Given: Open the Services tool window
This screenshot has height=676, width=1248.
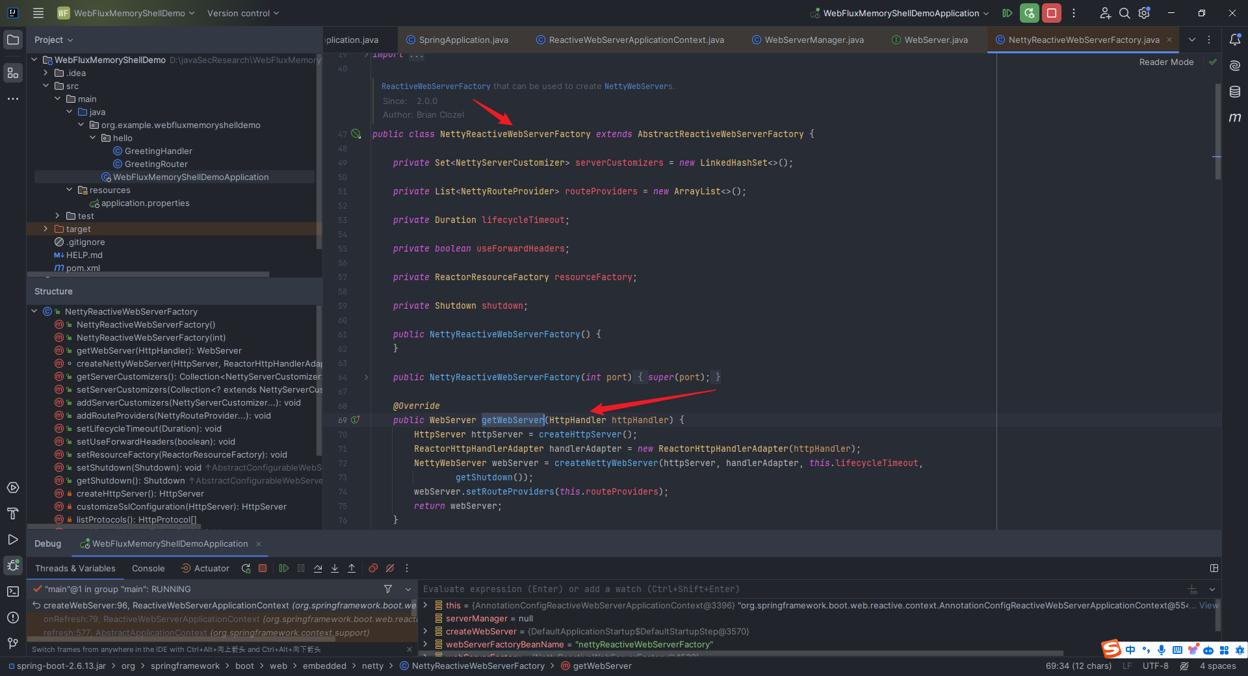Looking at the screenshot, I should 13,487.
